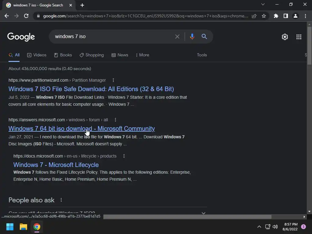312x234 pixels.
Task: Click the answers.microsoft.com URL breadcrumb
Action: click(58, 120)
